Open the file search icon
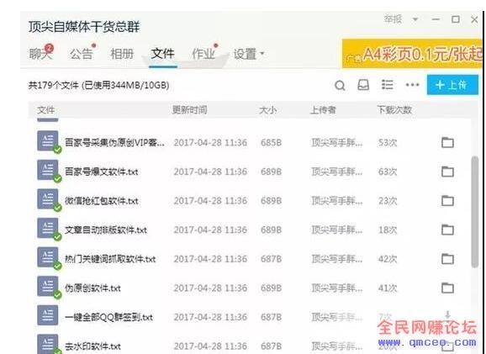The image size is (486, 354). coord(340,85)
